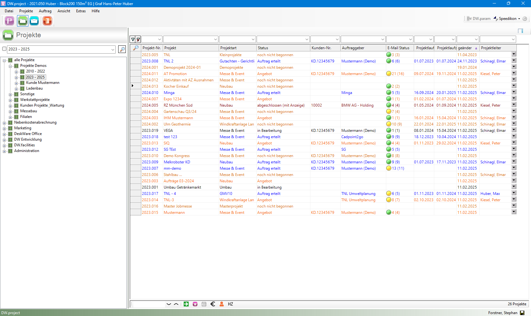Click the Projekte folder icon beside the Projekte heading
This screenshot has height=316, width=531.
[8, 35]
